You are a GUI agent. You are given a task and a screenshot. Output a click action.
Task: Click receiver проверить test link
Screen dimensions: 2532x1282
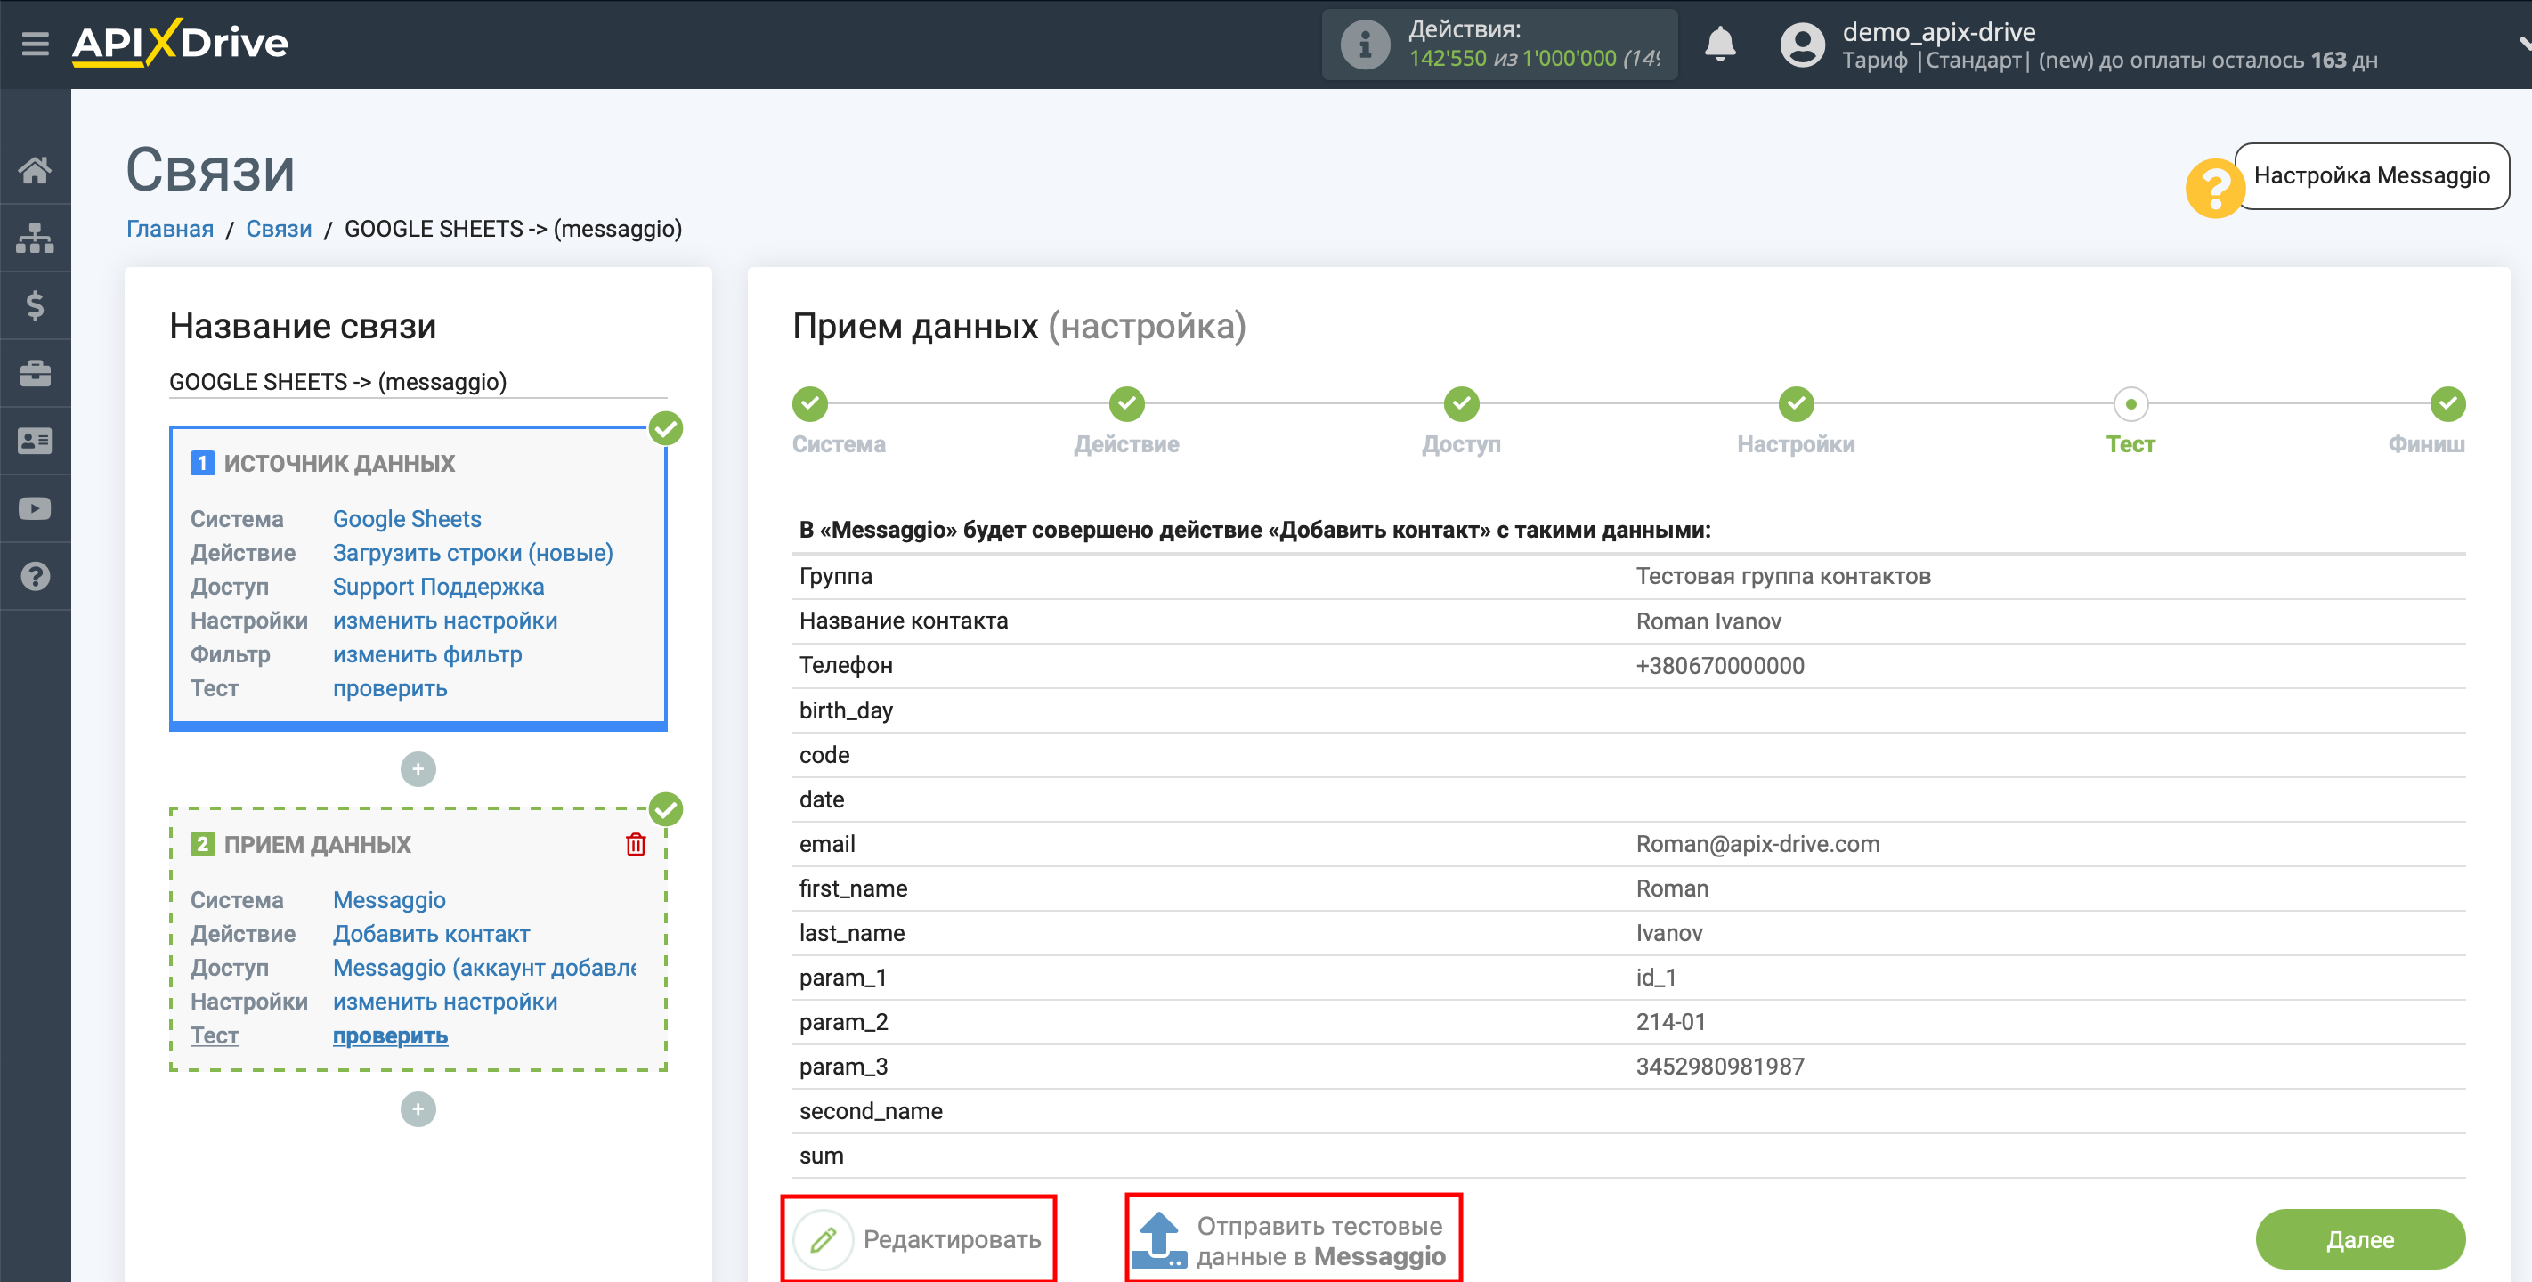390,1036
